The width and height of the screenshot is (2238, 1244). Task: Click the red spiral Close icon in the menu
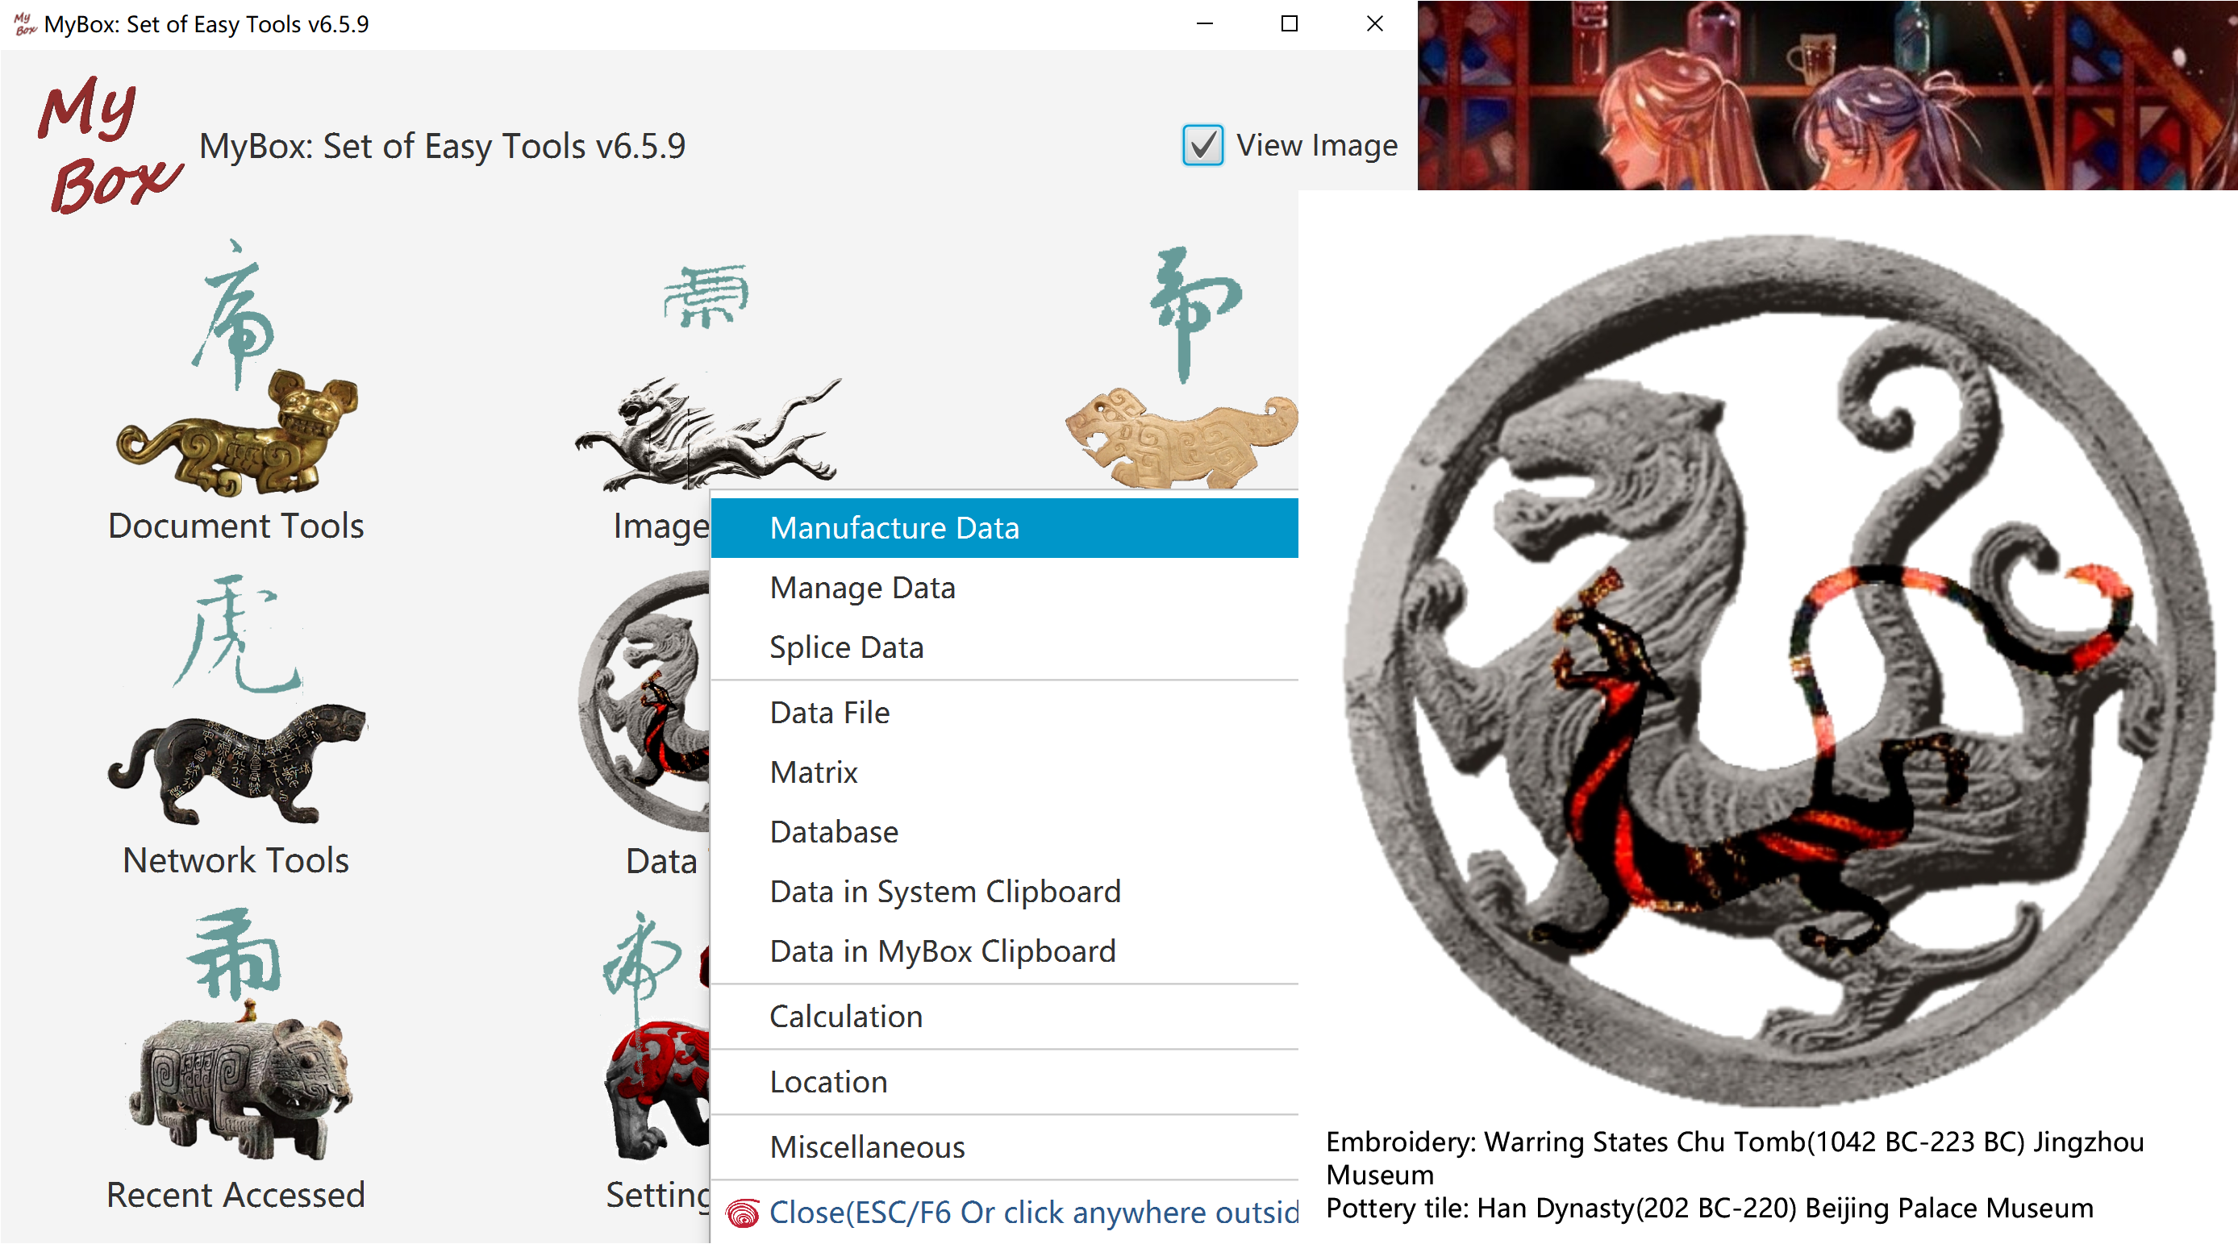pyautogui.click(x=743, y=1213)
